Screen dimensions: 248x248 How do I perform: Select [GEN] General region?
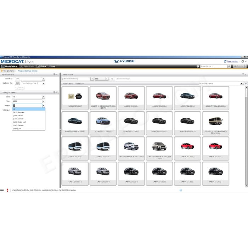coord(29,119)
